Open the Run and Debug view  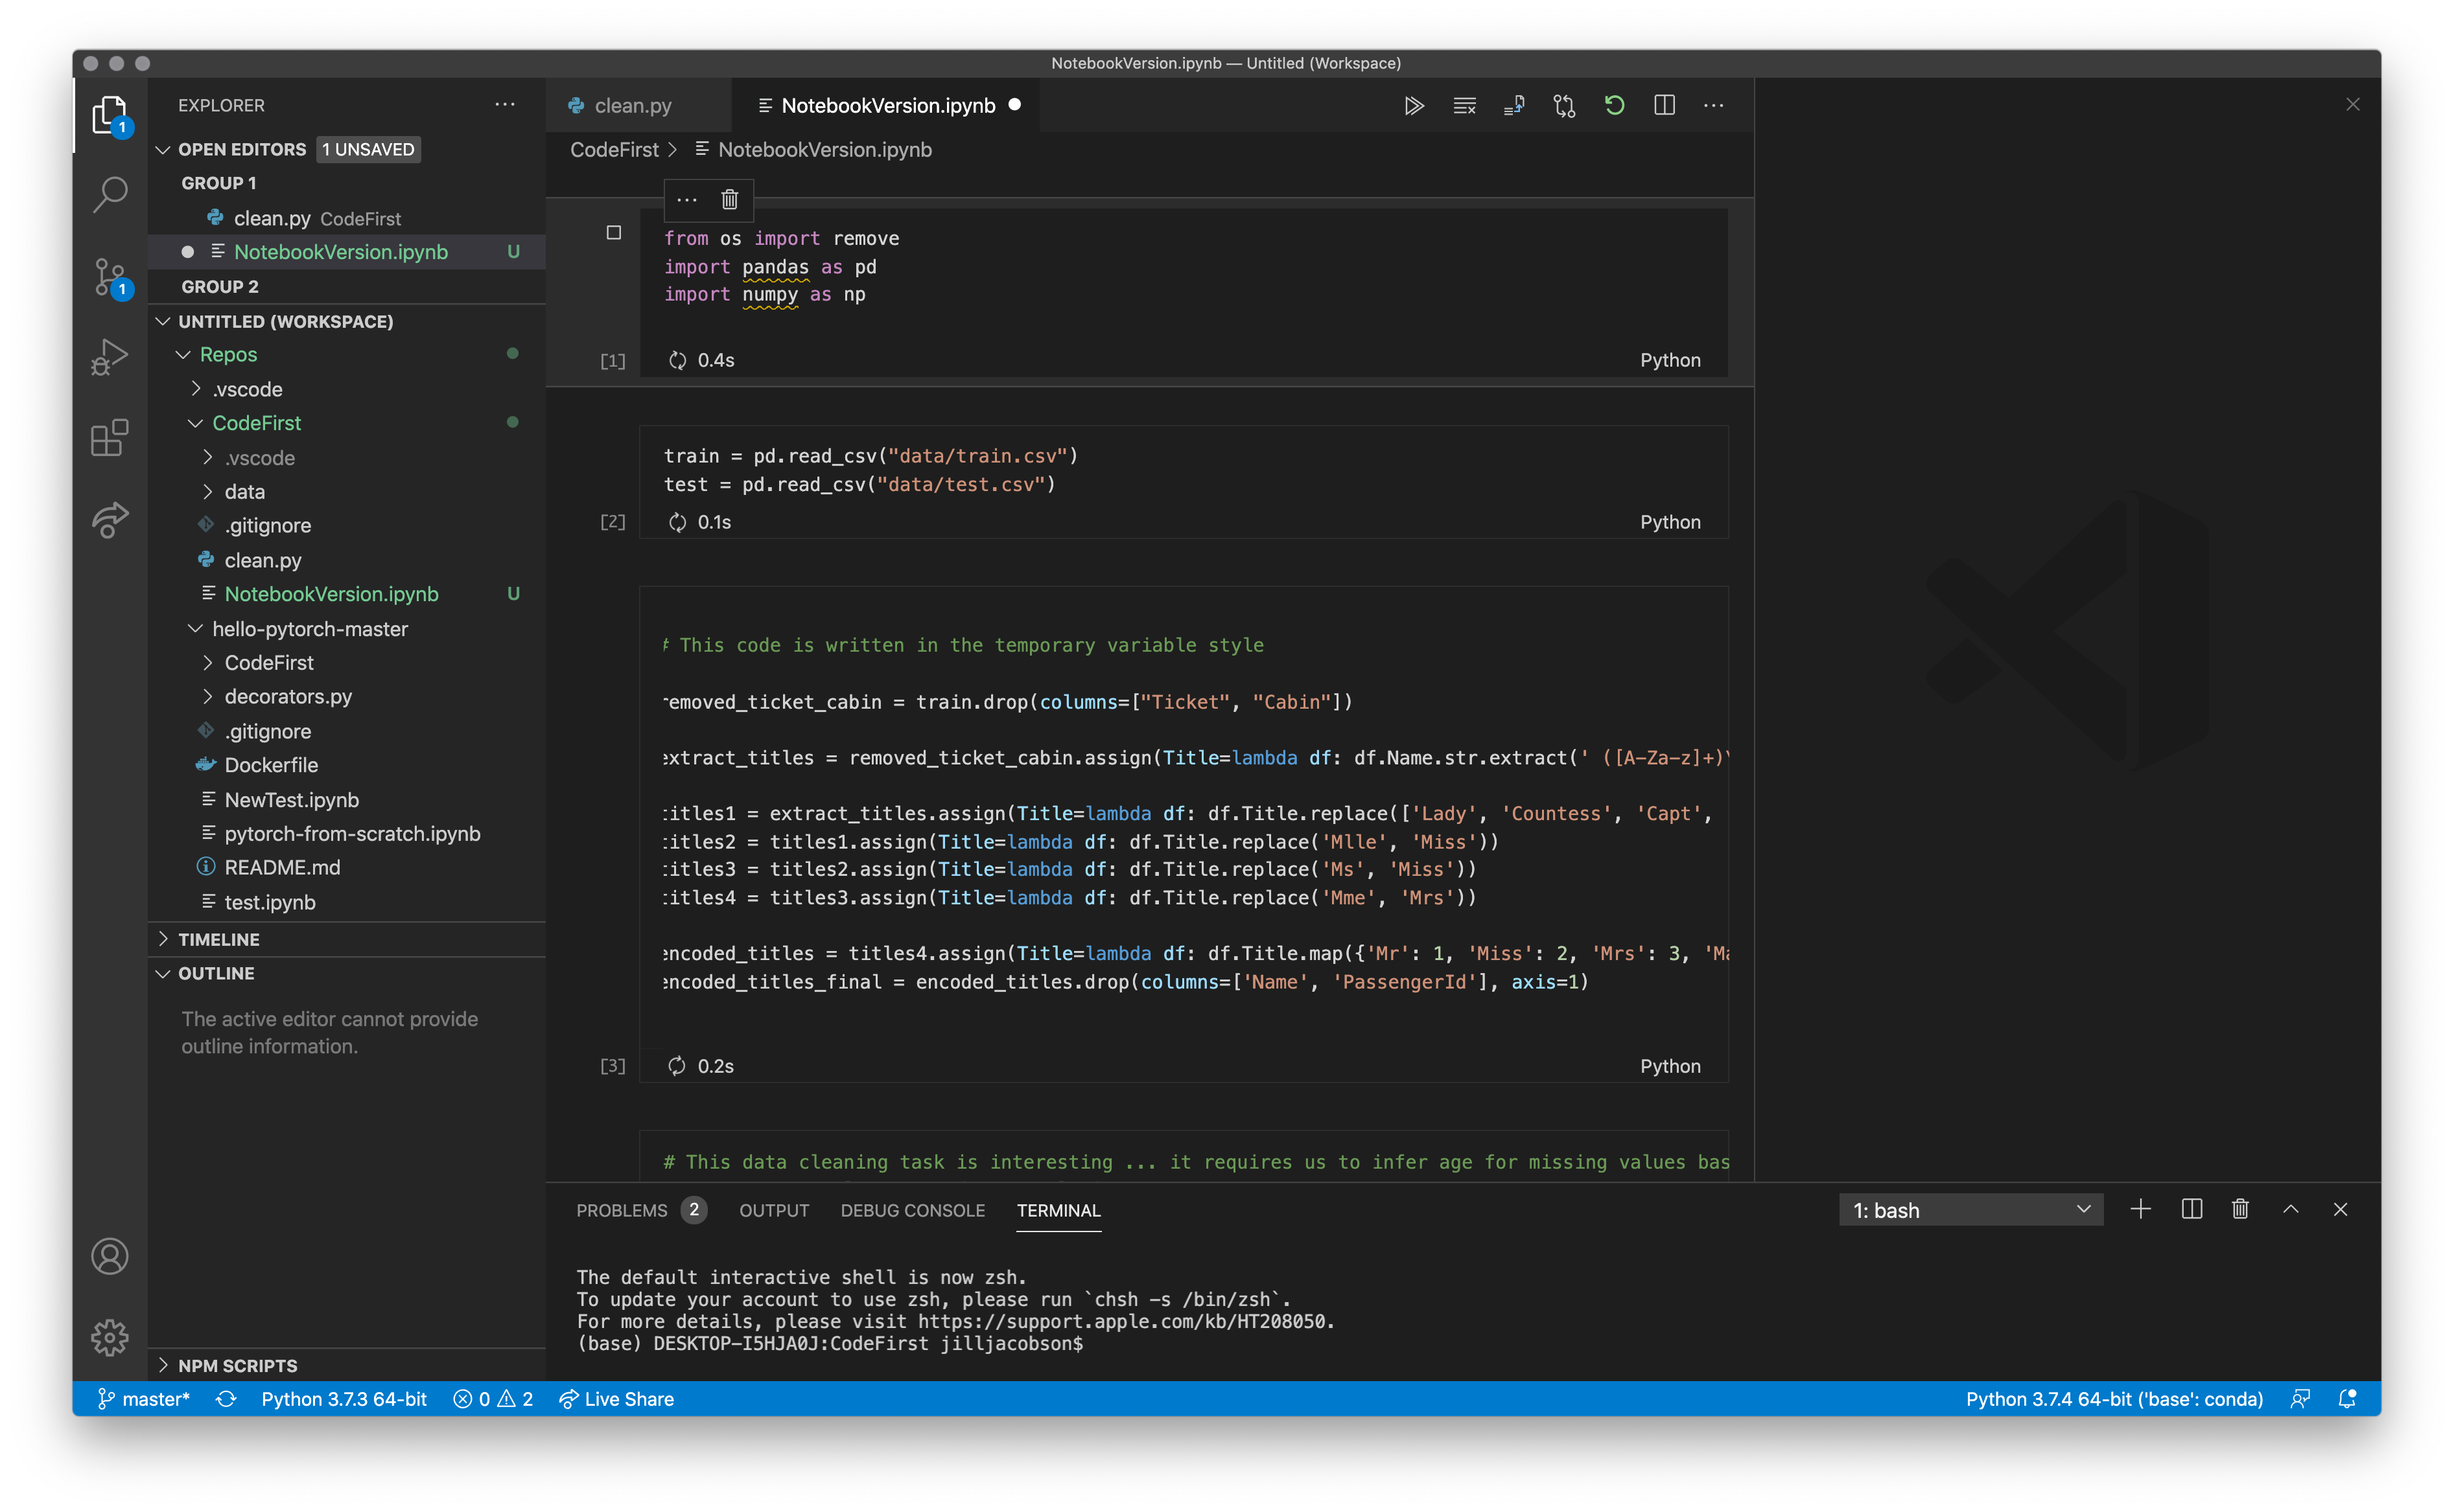[110, 356]
